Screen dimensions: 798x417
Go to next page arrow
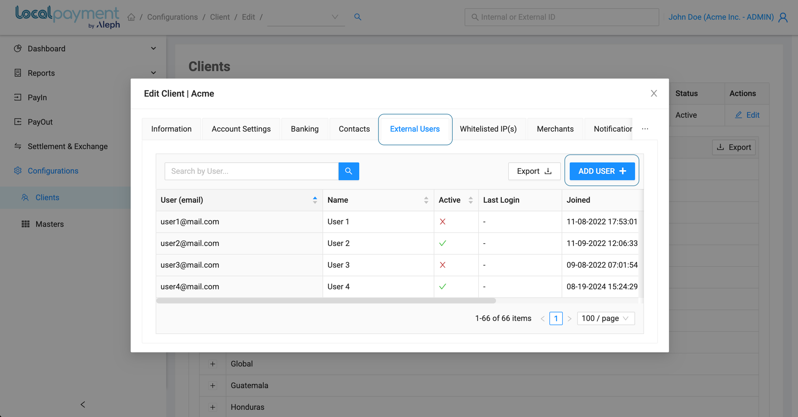tap(569, 318)
